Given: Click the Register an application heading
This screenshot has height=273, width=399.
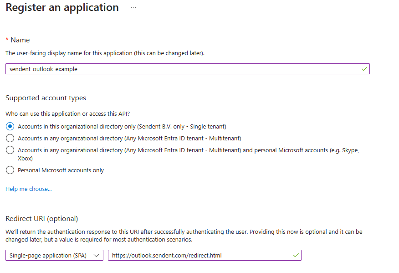Looking at the screenshot, I should [62, 8].
